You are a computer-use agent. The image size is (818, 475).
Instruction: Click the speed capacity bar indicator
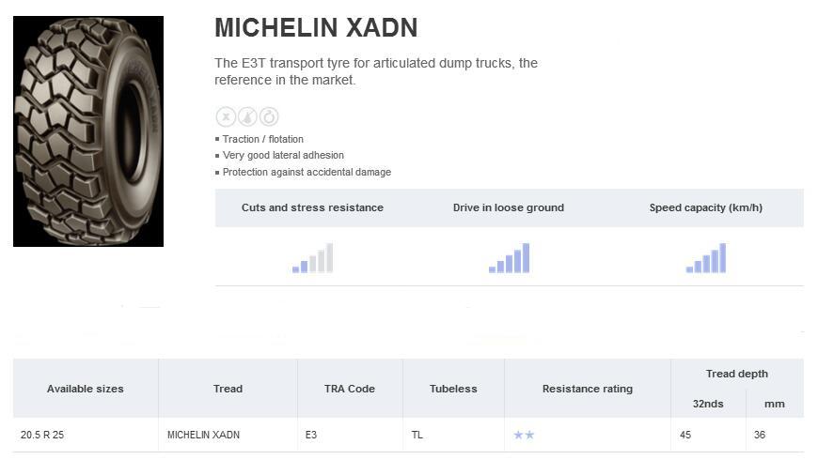pyautogui.click(x=705, y=258)
